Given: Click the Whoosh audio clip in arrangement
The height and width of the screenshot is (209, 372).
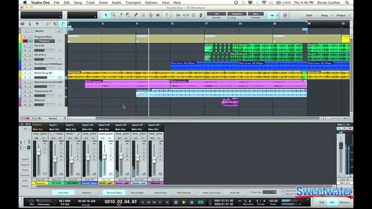Looking at the screenshot, I should [x=230, y=102].
